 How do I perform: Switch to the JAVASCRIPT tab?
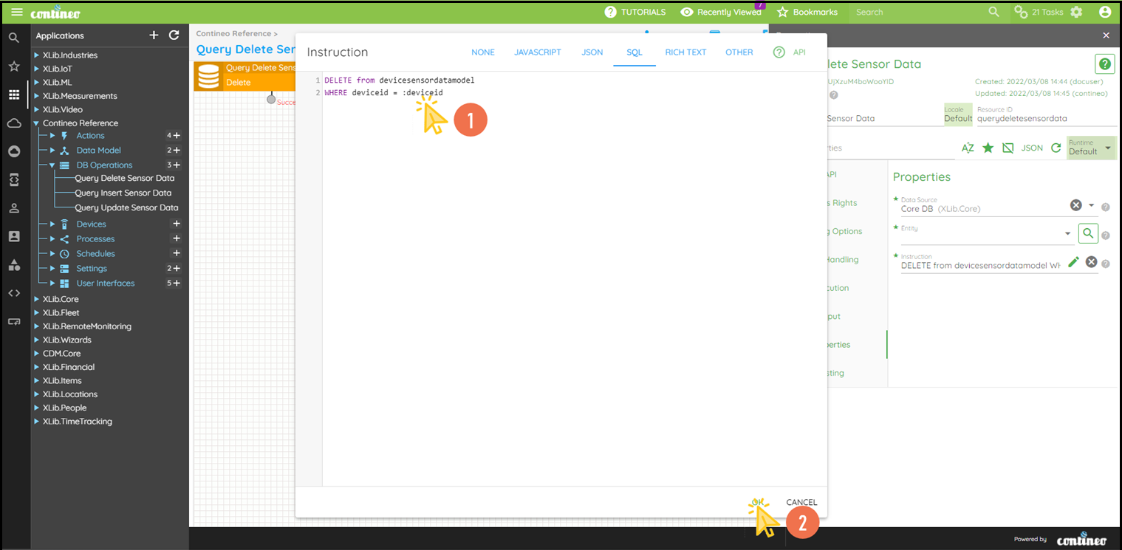[537, 52]
